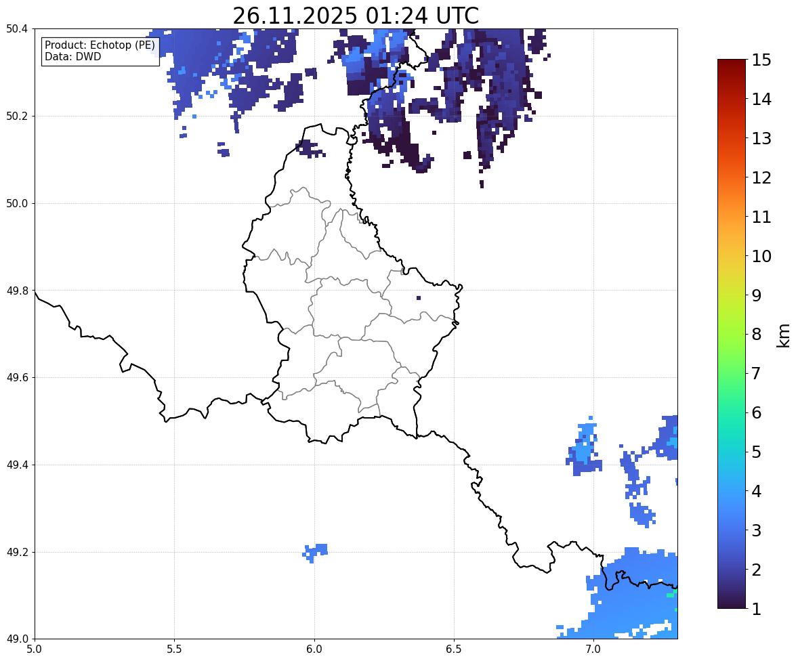Click the x-axis label 5.5
798x661 pixels.
(x=174, y=649)
